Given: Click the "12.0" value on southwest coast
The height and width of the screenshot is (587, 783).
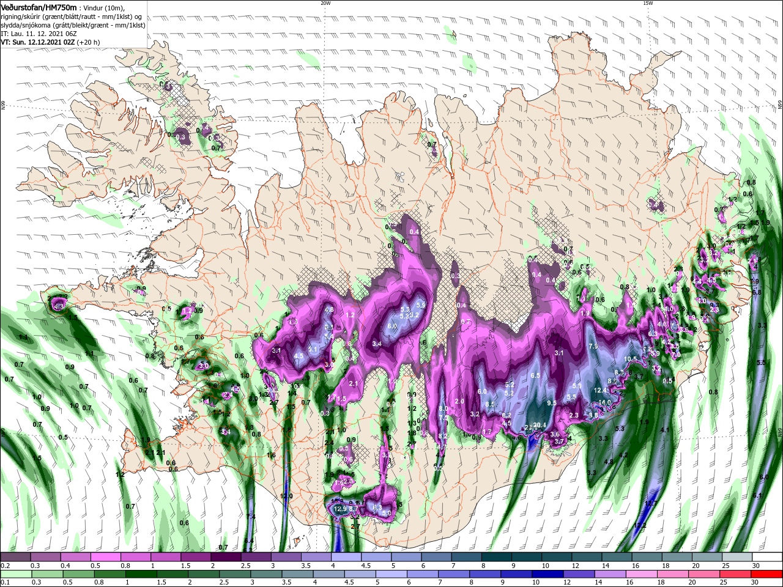Looking at the screenshot, I should point(286,496).
